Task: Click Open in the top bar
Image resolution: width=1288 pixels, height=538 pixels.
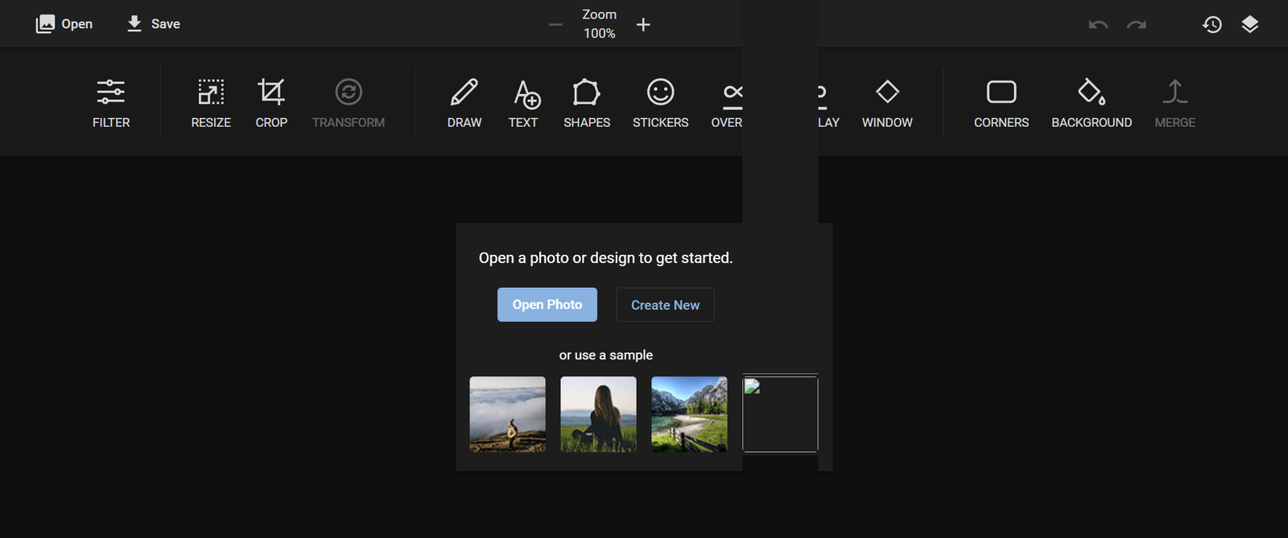Action: pyautogui.click(x=64, y=24)
